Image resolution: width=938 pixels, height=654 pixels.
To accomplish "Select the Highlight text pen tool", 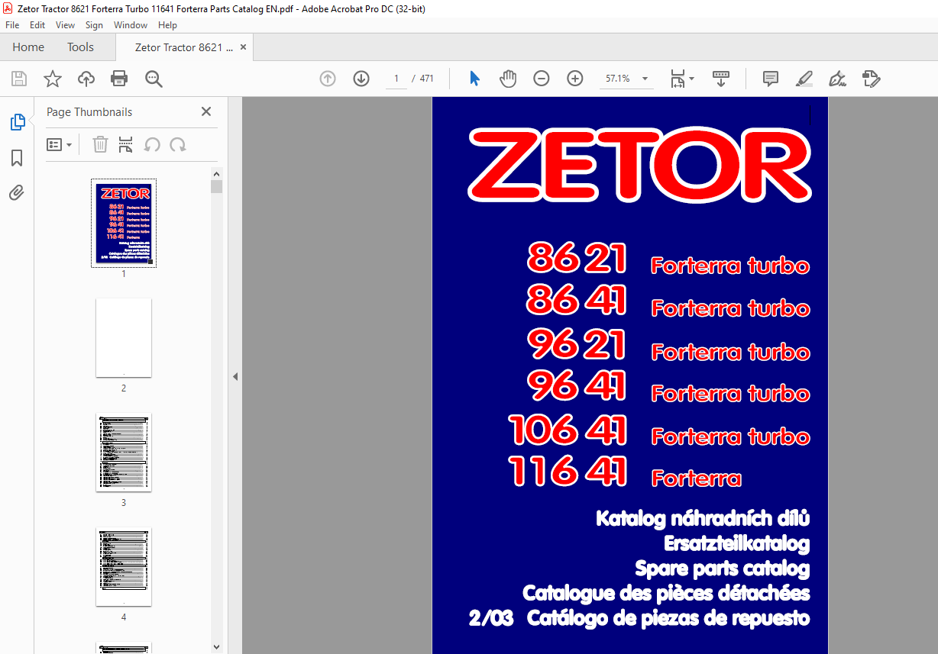I will click(x=804, y=79).
